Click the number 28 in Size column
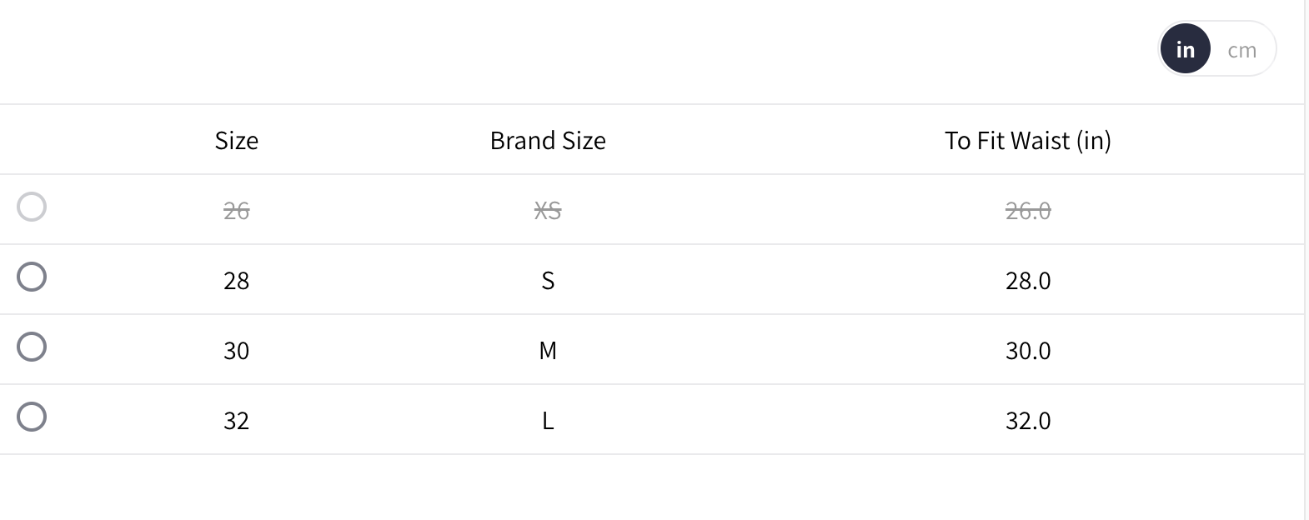The image size is (1309, 520). click(x=236, y=281)
